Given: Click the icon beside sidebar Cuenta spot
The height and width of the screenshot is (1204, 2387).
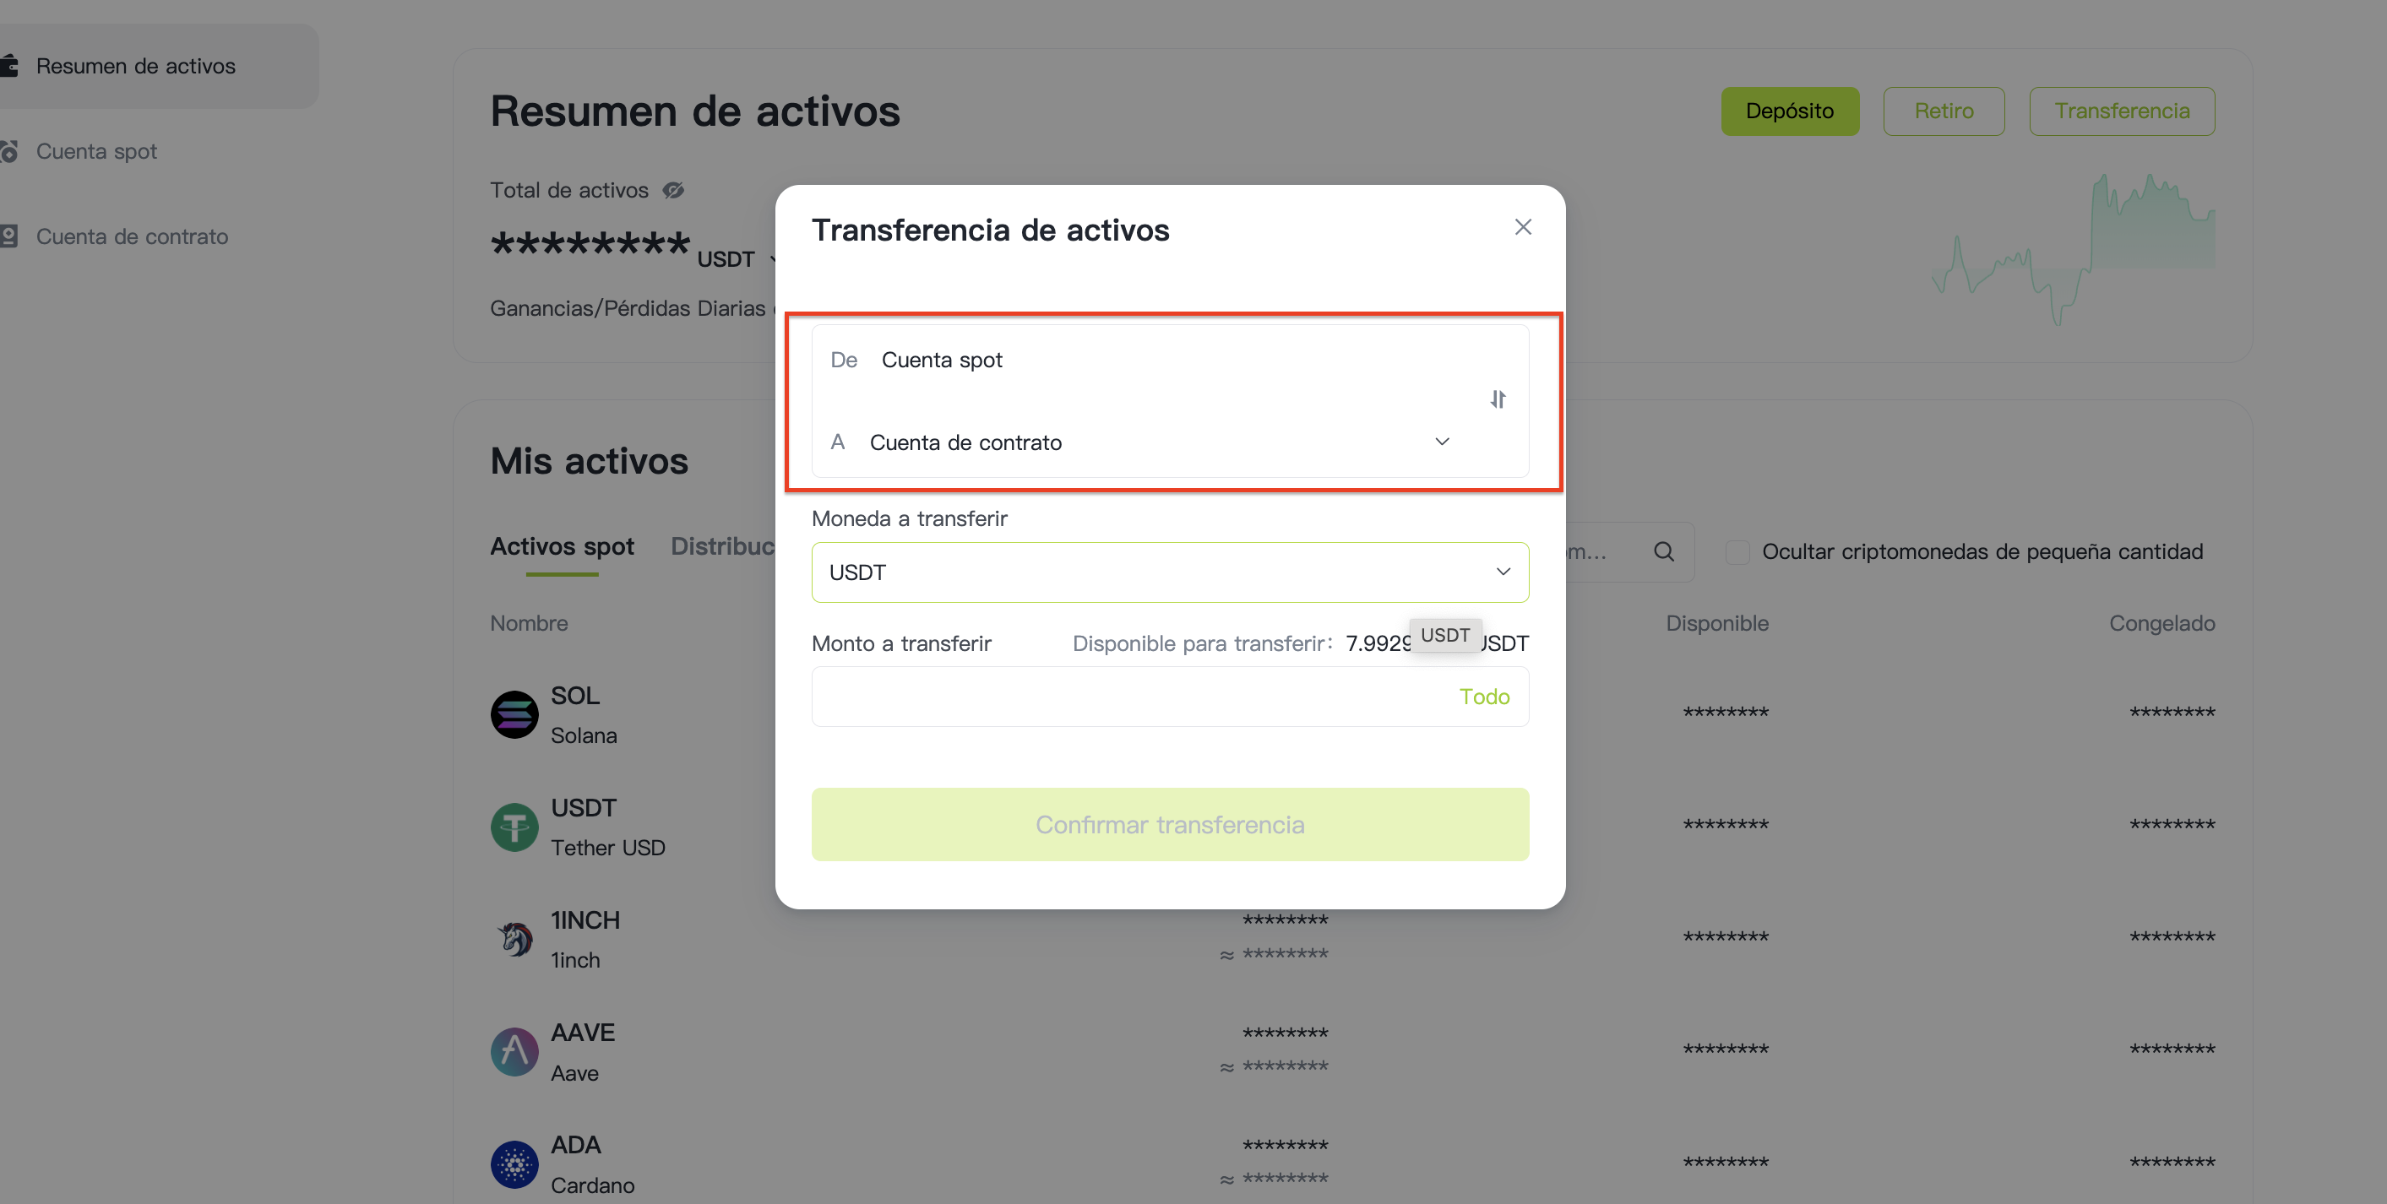Looking at the screenshot, I should pyautogui.click(x=8, y=151).
